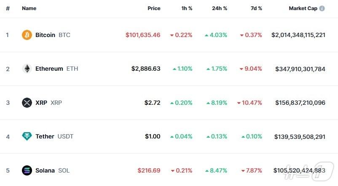Click the Bitcoin logo icon
338x186 pixels.
[x=27, y=35]
